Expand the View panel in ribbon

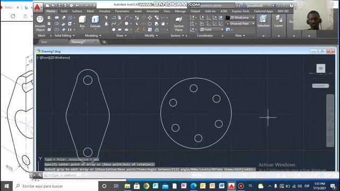pyautogui.click(x=240, y=36)
